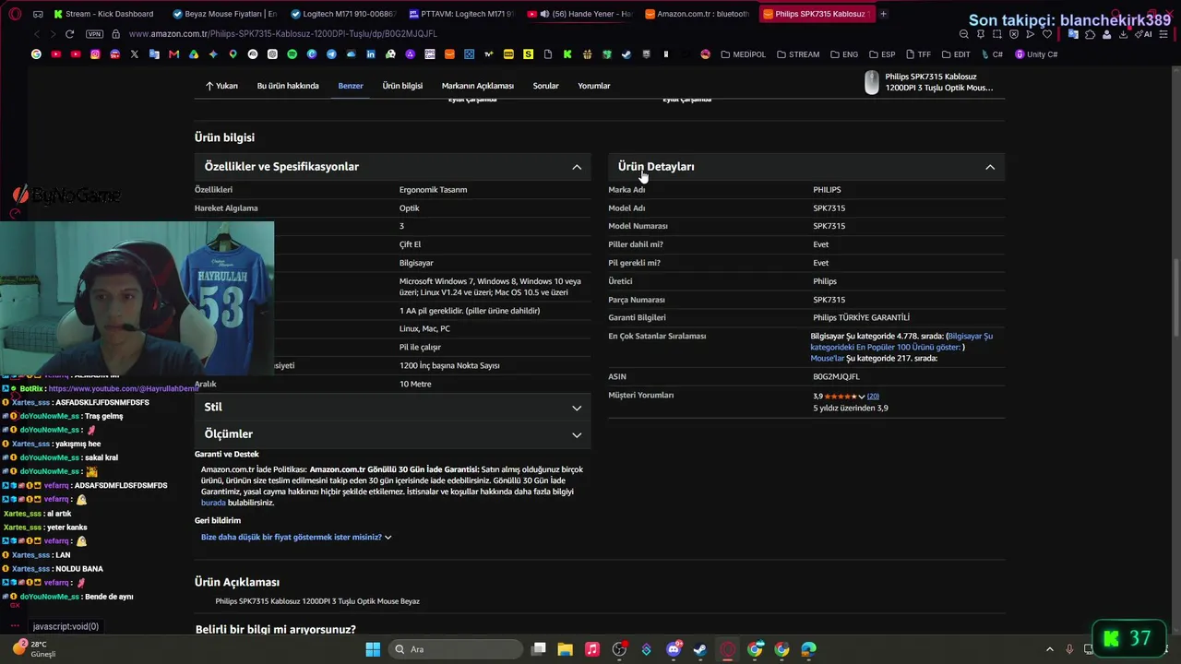This screenshot has width=1181, height=664.
Task: Open Microsoft Edge from the taskbar
Action: coord(809,649)
